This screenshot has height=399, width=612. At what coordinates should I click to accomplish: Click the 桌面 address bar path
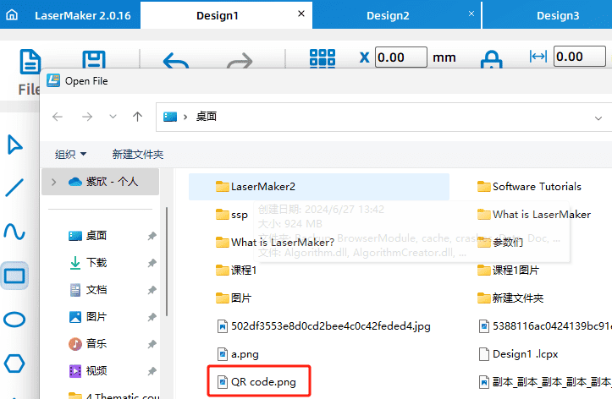[206, 117]
